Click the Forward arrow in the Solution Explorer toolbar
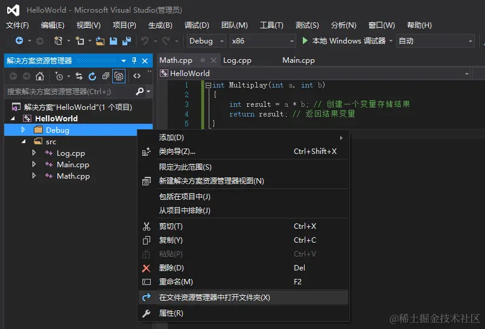The height and width of the screenshot is (329, 485). point(27,76)
